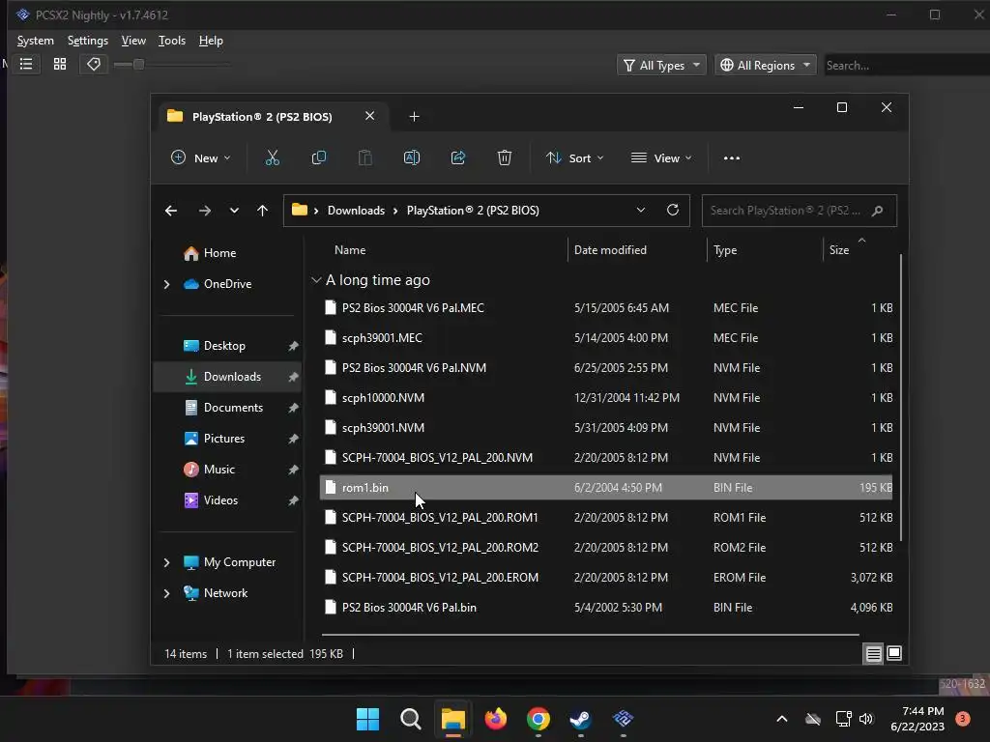
Task: Cut the selected file with scissors icon
Action: [x=272, y=157]
